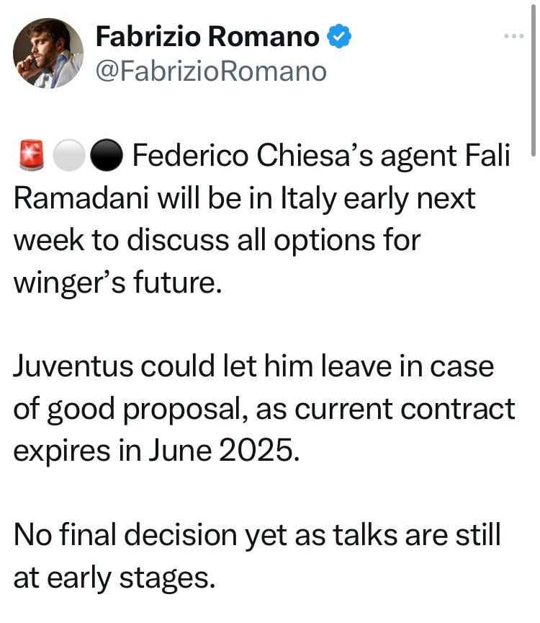Open the @FabrizioRomano handle link

211,71
